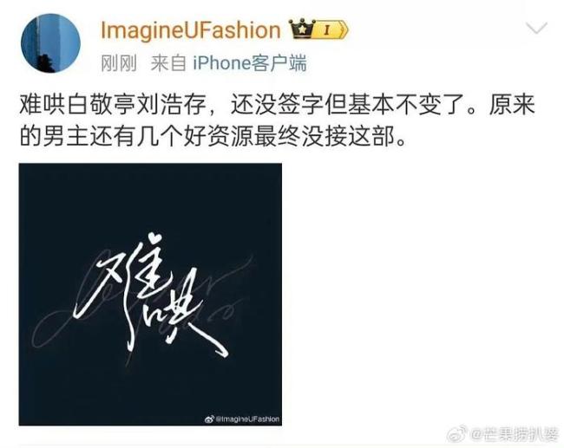Click the gold level I badge

[331, 29]
